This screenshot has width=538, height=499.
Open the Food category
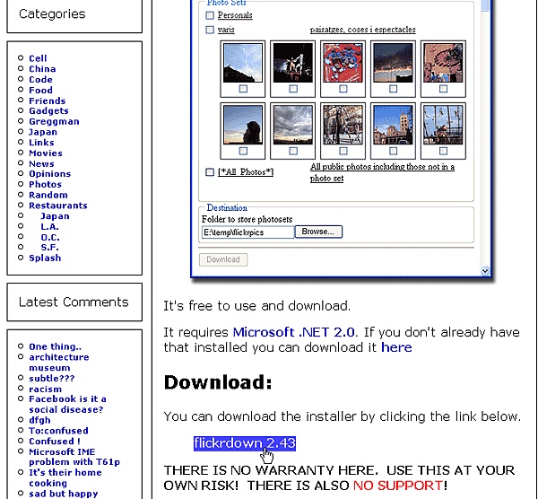coord(40,91)
